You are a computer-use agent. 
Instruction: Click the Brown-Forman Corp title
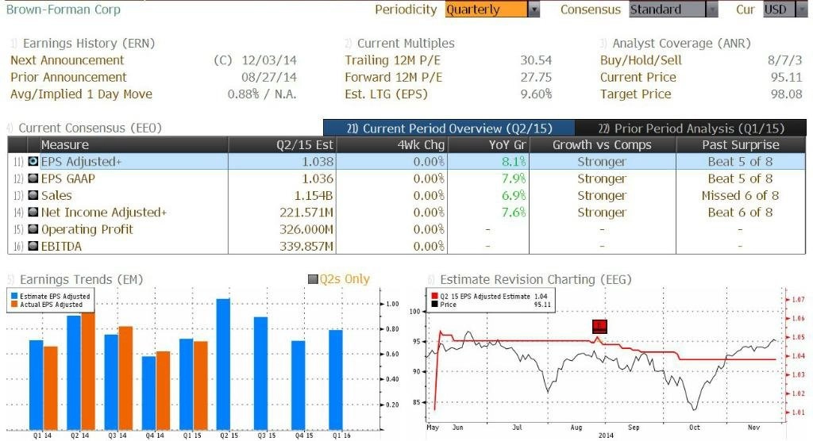click(64, 10)
